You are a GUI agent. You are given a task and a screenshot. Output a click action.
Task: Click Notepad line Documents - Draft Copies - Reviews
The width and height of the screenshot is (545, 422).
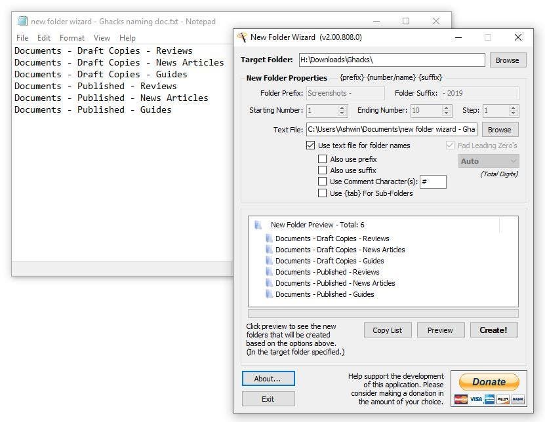(x=103, y=50)
